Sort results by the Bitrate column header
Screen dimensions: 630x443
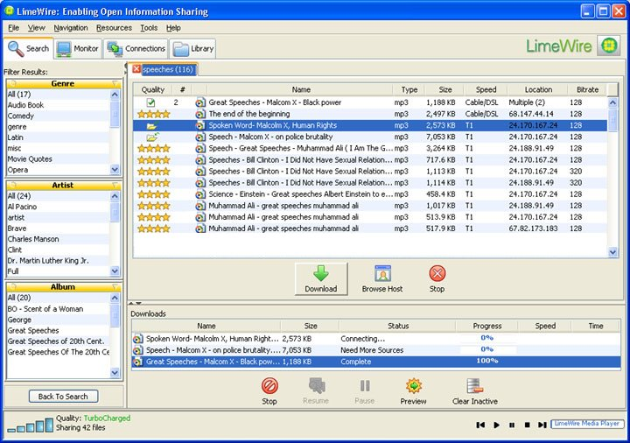point(588,89)
